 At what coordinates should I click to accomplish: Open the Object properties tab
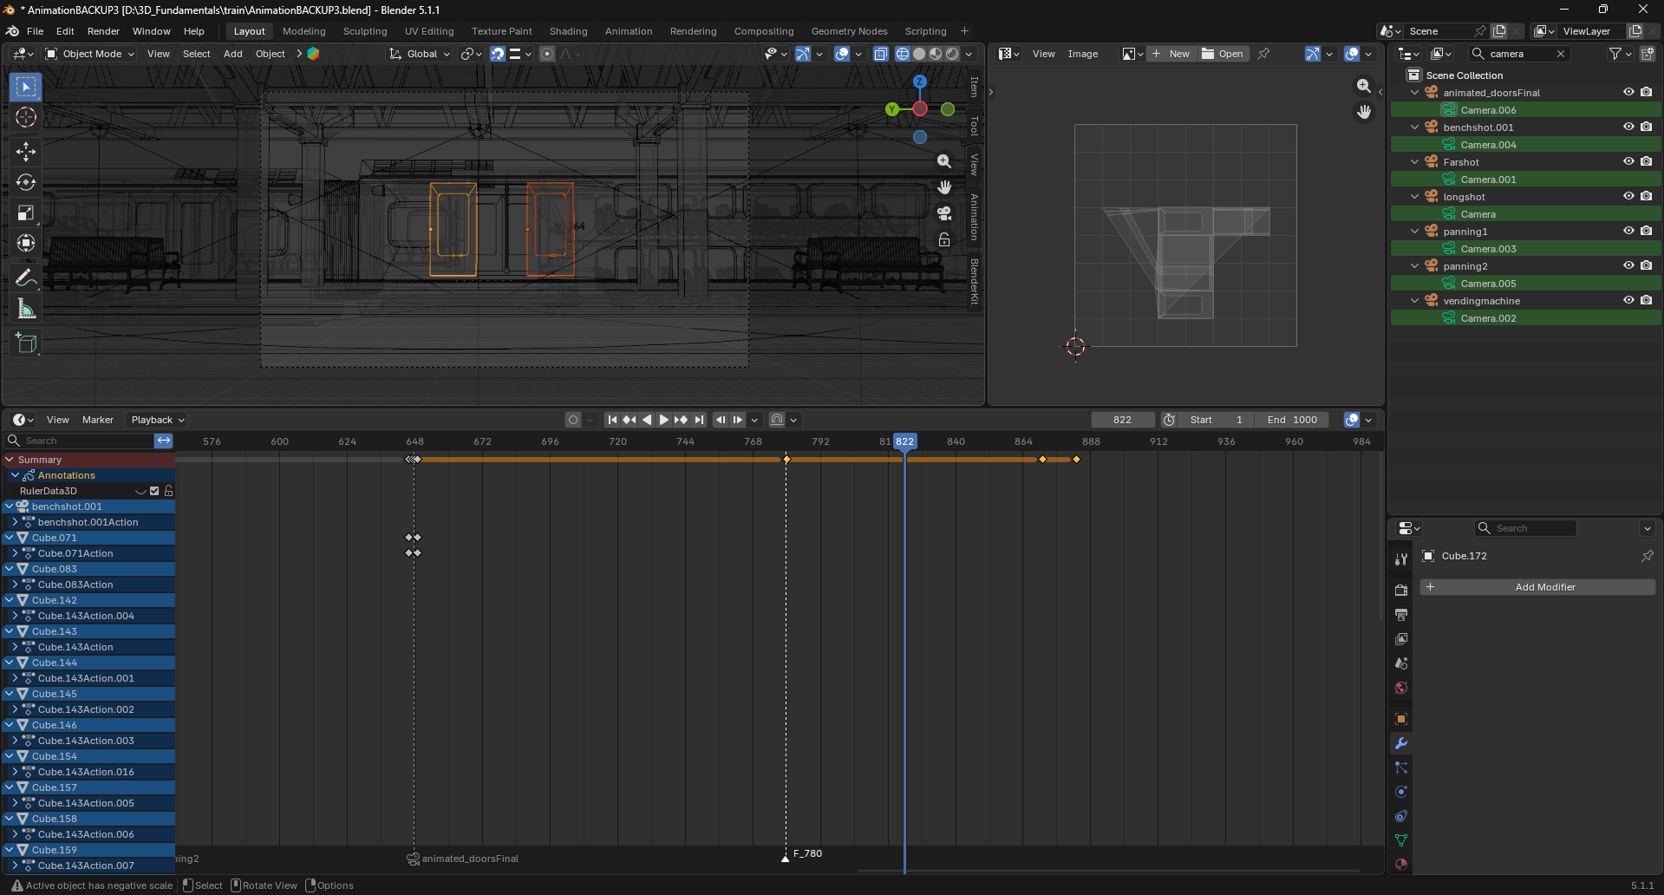point(1401,719)
